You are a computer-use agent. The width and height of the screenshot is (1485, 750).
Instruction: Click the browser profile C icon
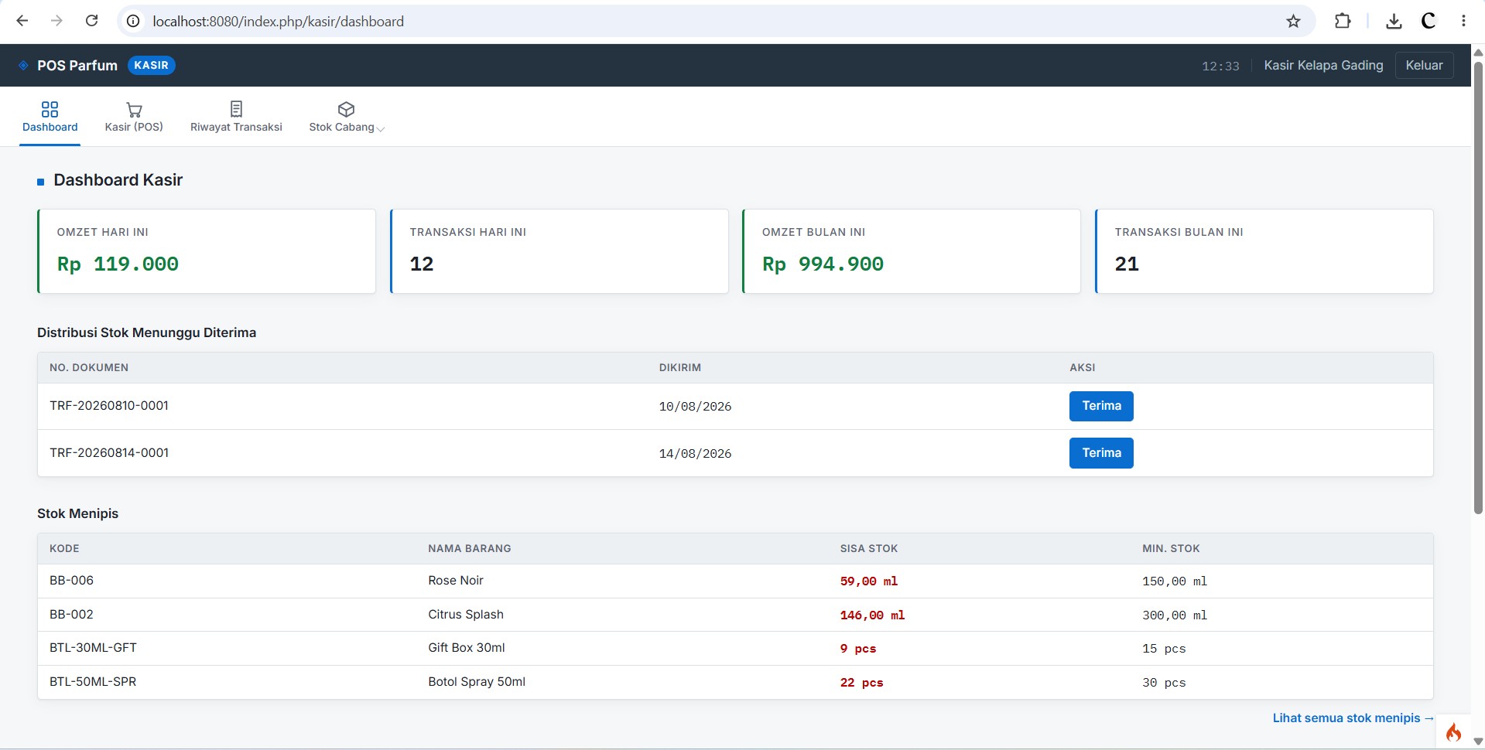1429,21
